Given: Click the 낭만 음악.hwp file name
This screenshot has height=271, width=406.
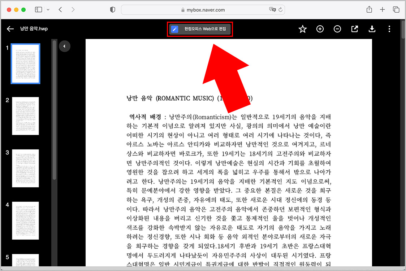Looking at the screenshot, I should coord(34,29).
